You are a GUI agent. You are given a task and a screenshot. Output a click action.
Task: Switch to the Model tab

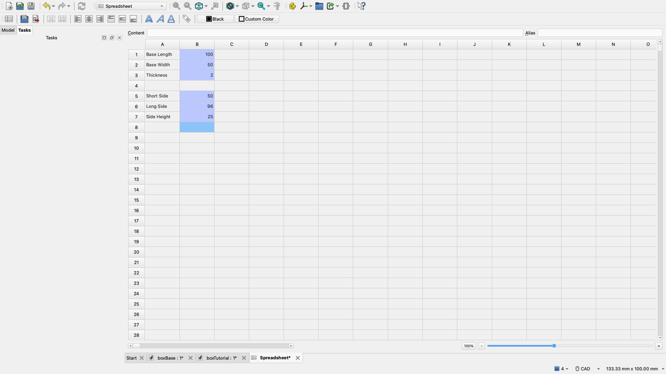(7, 30)
